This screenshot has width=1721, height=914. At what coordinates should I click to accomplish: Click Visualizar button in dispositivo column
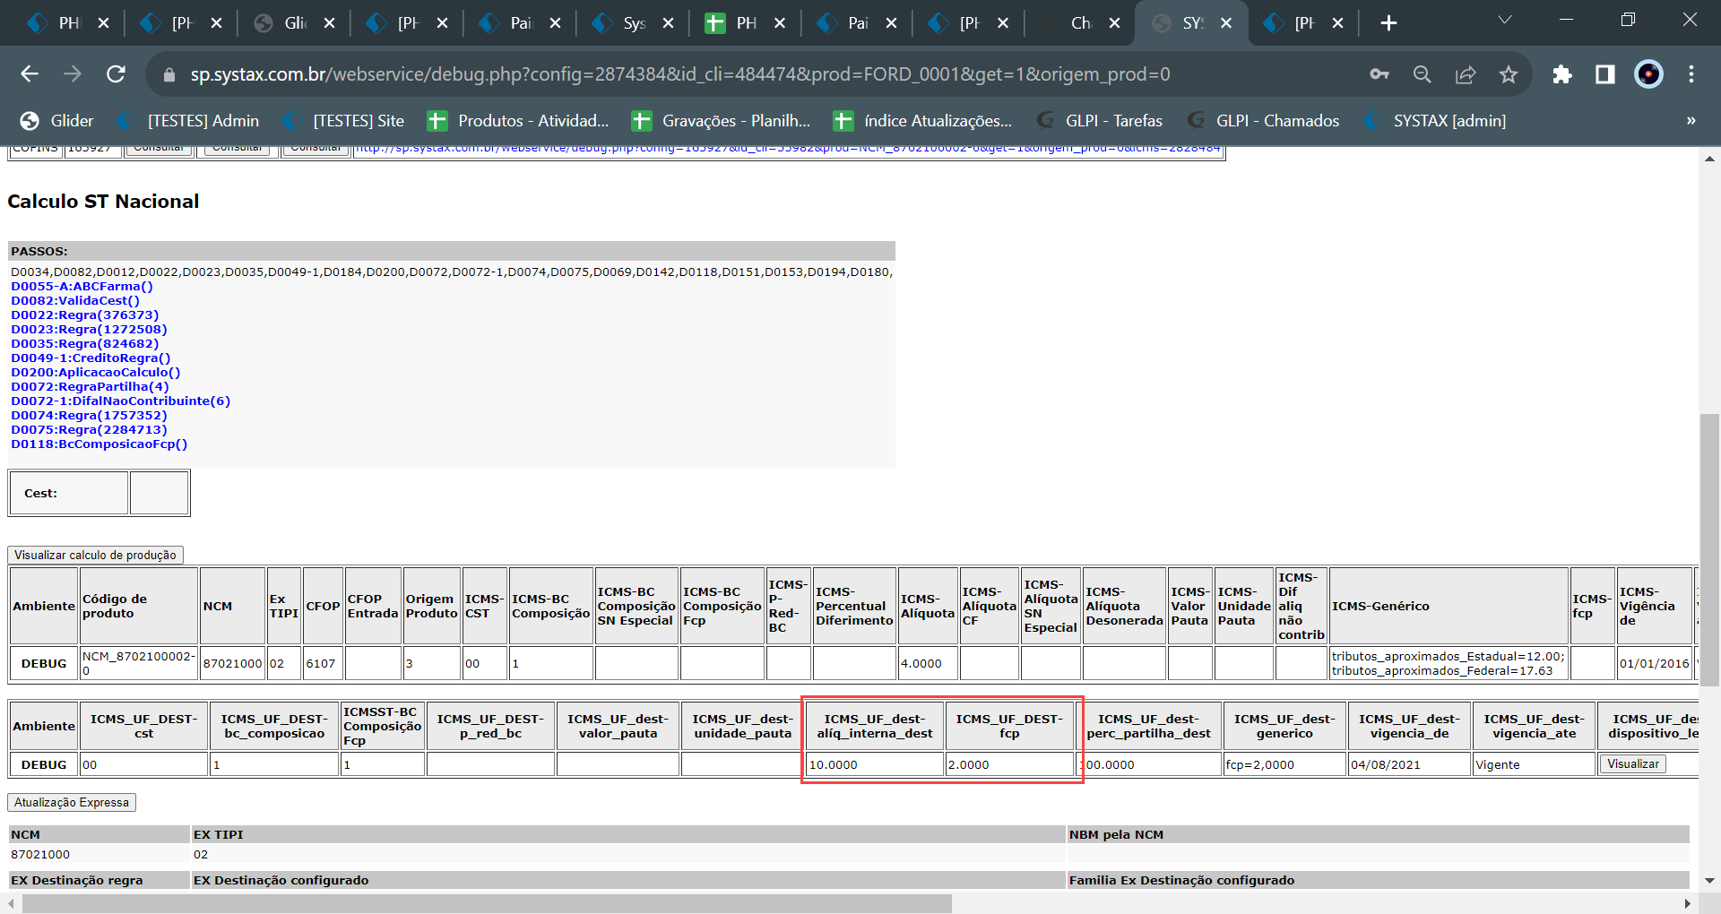[1632, 764]
